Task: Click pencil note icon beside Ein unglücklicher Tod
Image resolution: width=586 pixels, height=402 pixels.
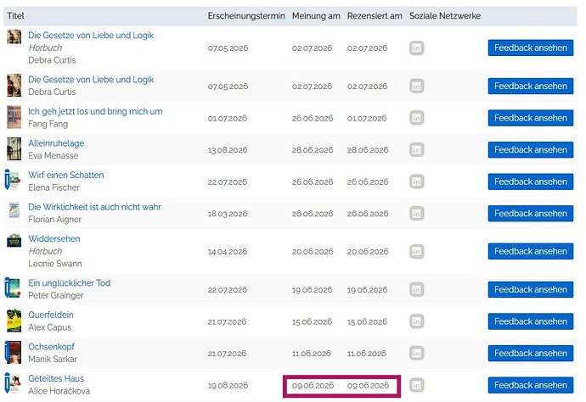Action: (7, 288)
